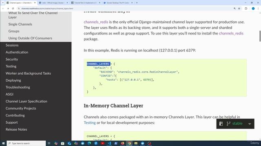
Task: Close the Docker Desktop tab
Action: tap(132, 3)
